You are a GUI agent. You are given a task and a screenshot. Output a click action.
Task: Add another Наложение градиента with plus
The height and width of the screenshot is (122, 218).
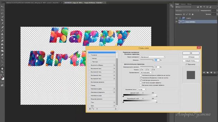[x=114, y=92]
